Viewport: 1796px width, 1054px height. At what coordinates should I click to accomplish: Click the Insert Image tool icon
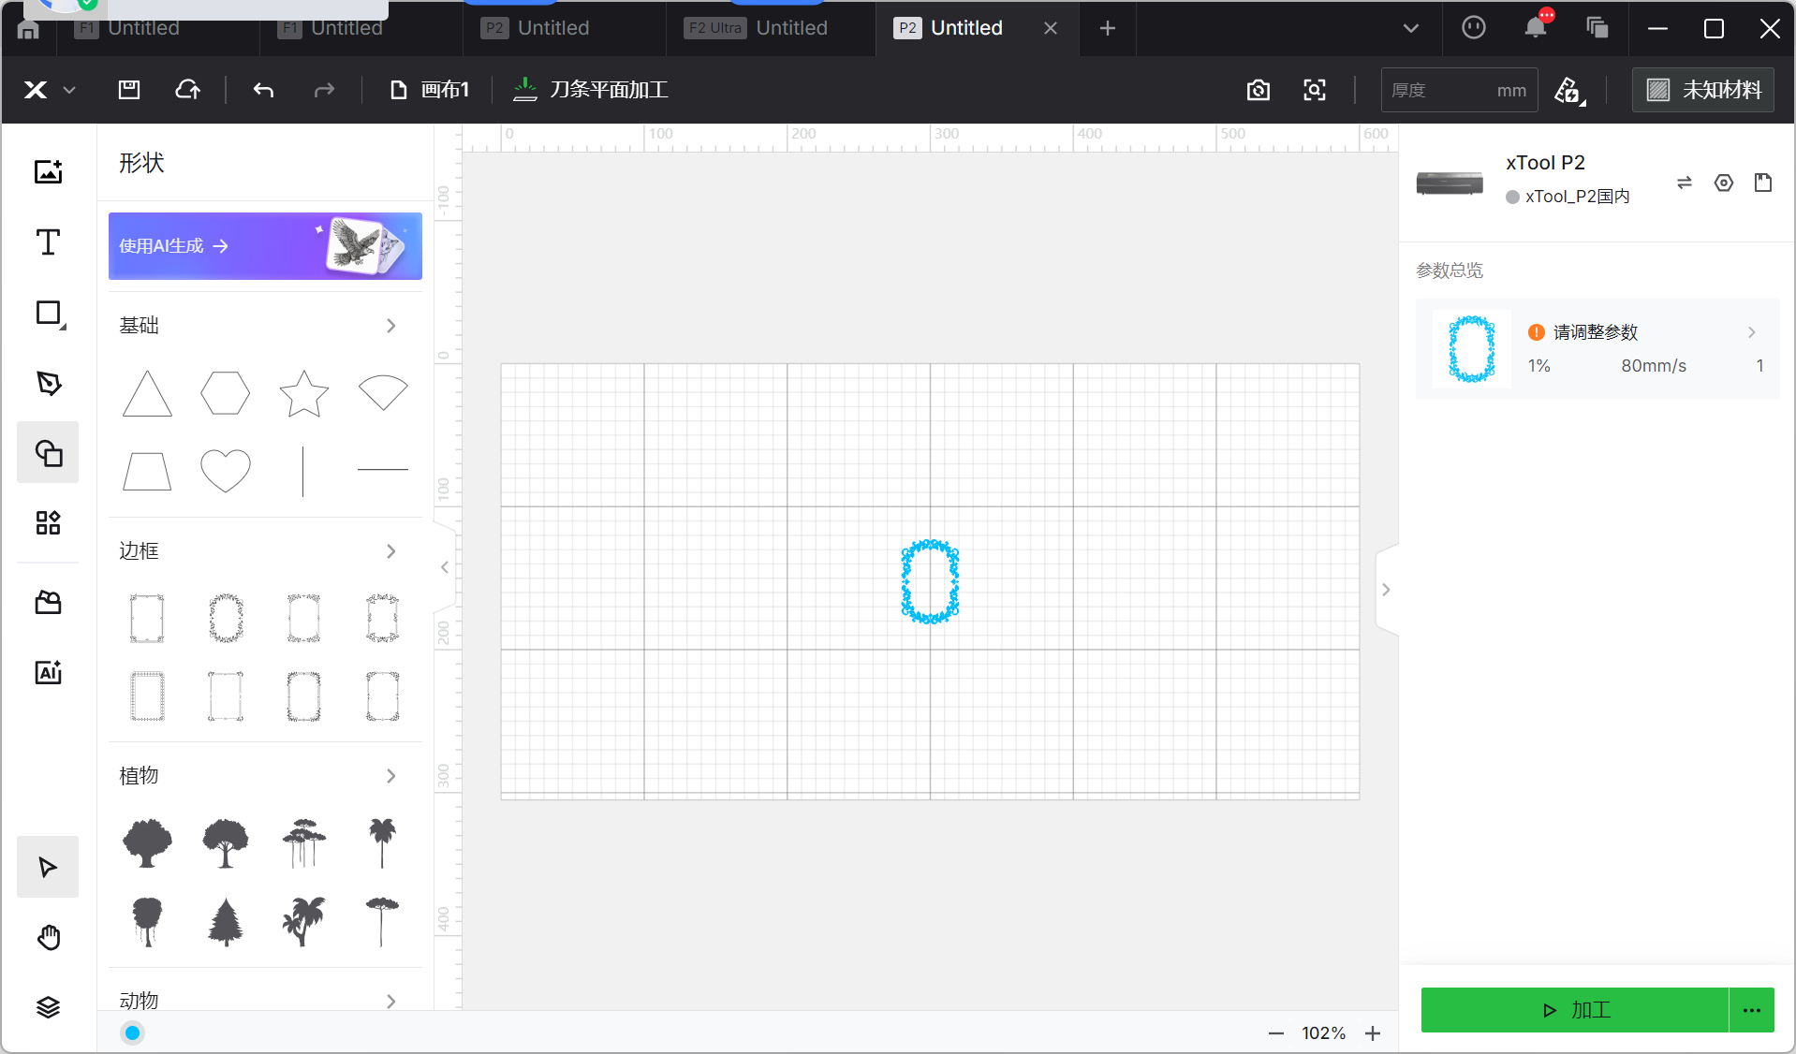pos(48,171)
